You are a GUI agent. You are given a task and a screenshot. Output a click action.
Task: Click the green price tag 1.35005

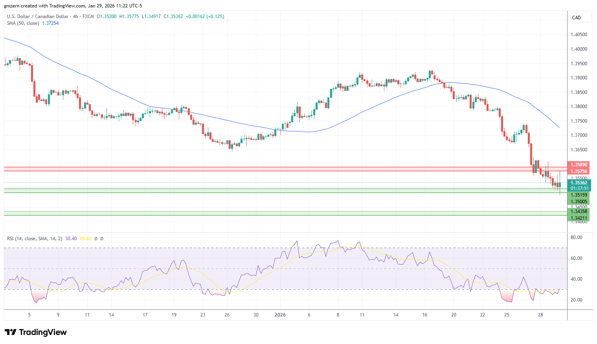579,202
